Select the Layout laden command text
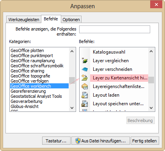This screenshot has width=165, height=151. [106, 95]
